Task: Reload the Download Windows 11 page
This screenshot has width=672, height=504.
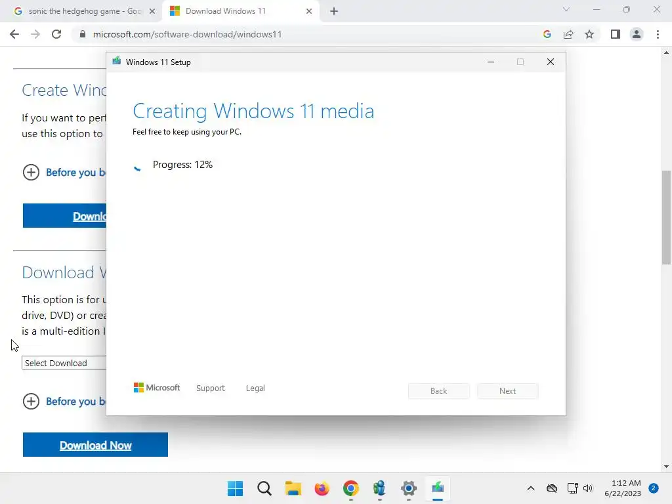Action: [56, 34]
